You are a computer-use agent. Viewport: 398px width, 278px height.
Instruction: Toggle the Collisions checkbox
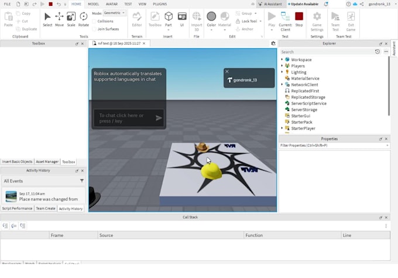click(x=94, y=21)
